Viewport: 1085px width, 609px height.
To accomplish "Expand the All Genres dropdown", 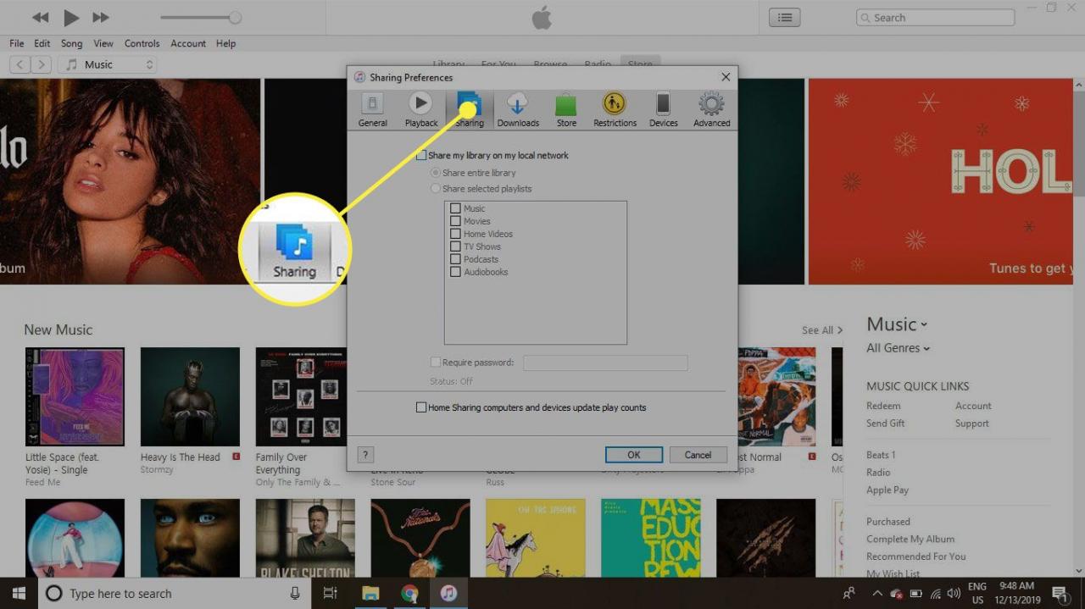I will tap(898, 348).
